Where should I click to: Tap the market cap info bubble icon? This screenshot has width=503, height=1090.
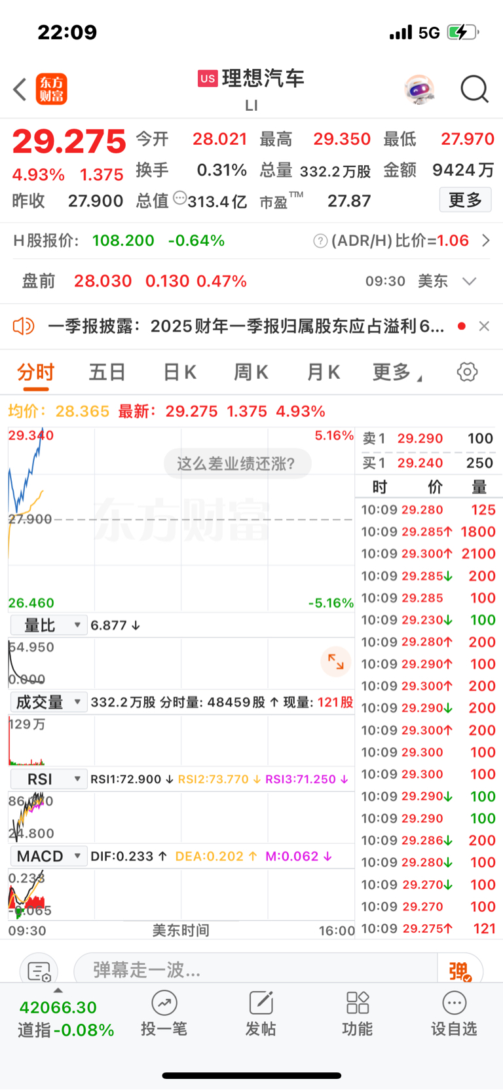coord(179,199)
